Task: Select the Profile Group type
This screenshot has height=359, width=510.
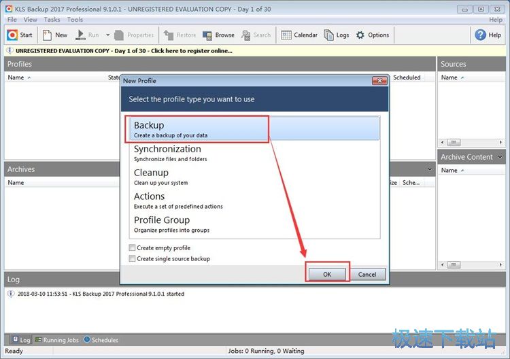Action: (254, 224)
